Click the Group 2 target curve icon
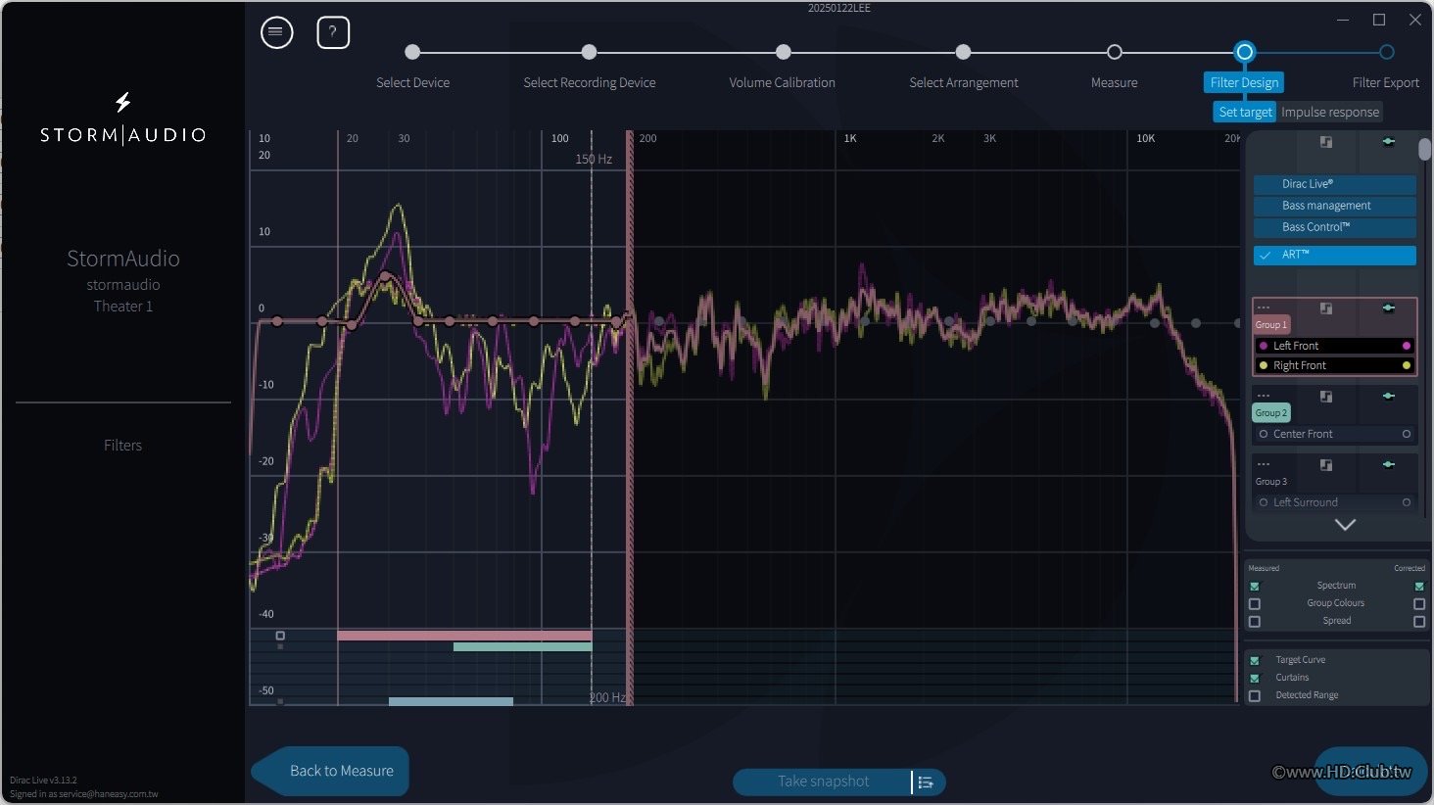 click(1326, 397)
